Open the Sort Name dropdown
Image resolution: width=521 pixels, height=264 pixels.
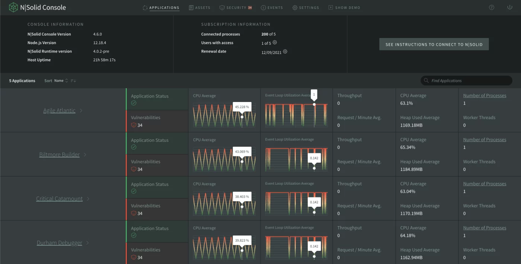[x=61, y=80]
